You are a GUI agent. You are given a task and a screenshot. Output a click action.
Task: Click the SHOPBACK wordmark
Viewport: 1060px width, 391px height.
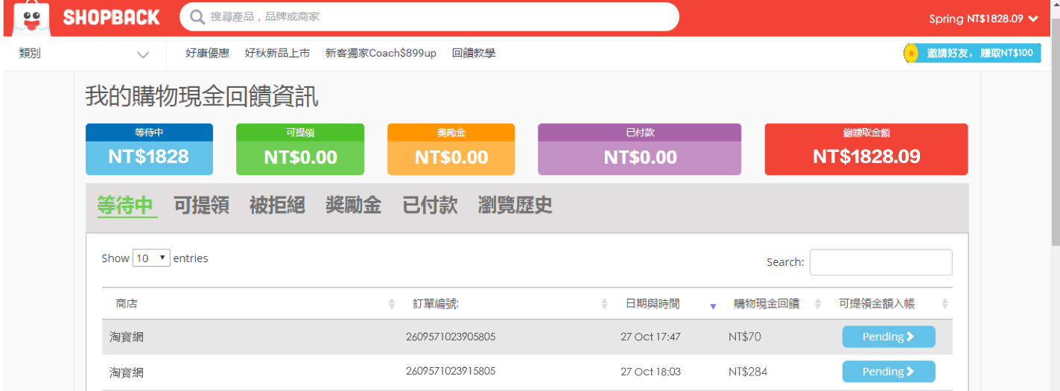111,18
